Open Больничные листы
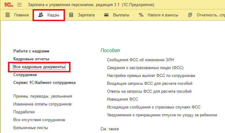The image size is (225, 133). click(x=30, y=128)
